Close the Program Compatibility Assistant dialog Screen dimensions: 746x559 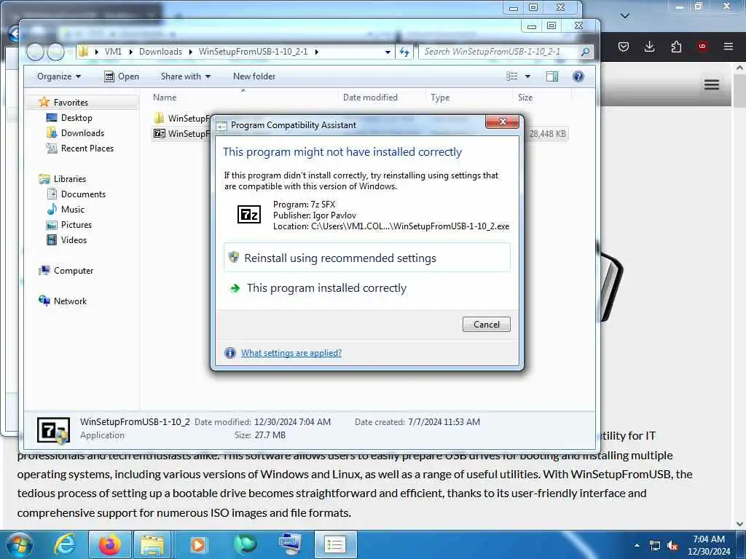click(x=502, y=122)
